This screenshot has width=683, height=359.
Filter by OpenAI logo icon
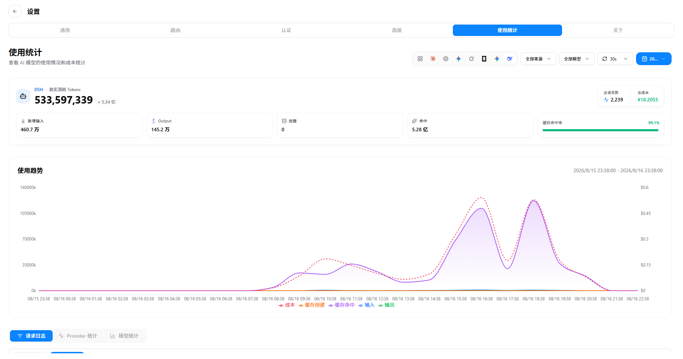446,59
